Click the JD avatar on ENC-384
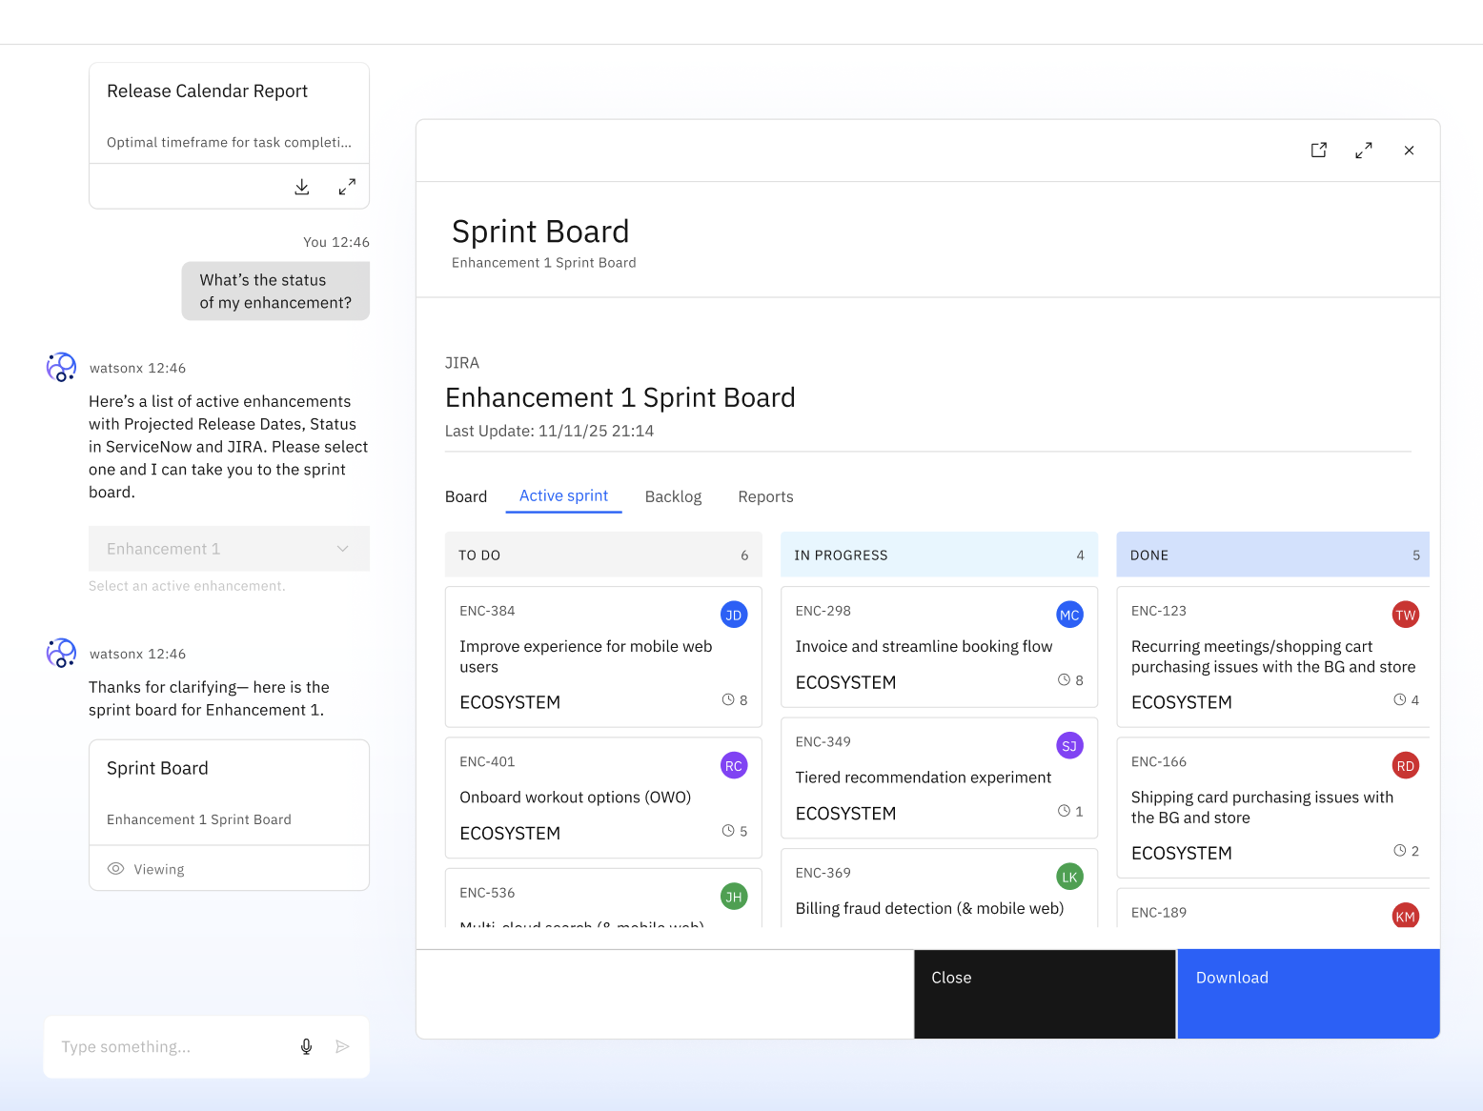The image size is (1483, 1111). point(734,615)
